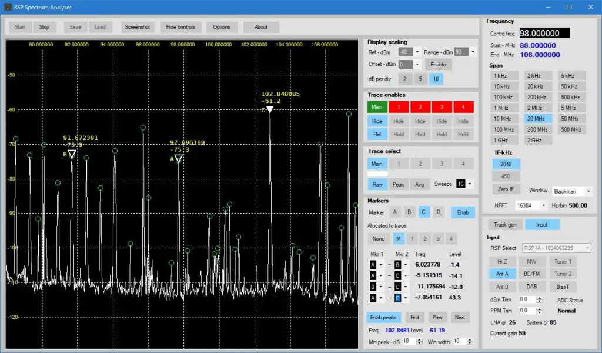This screenshot has width=602, height=353.
Task: Stop the running sweep
Action: coord(45,26)
